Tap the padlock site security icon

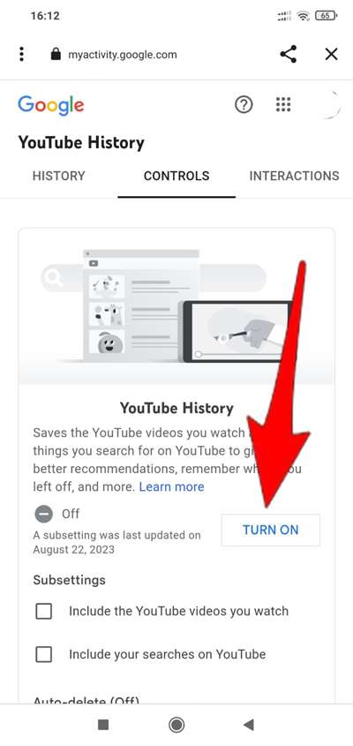[x=56, y=54]
